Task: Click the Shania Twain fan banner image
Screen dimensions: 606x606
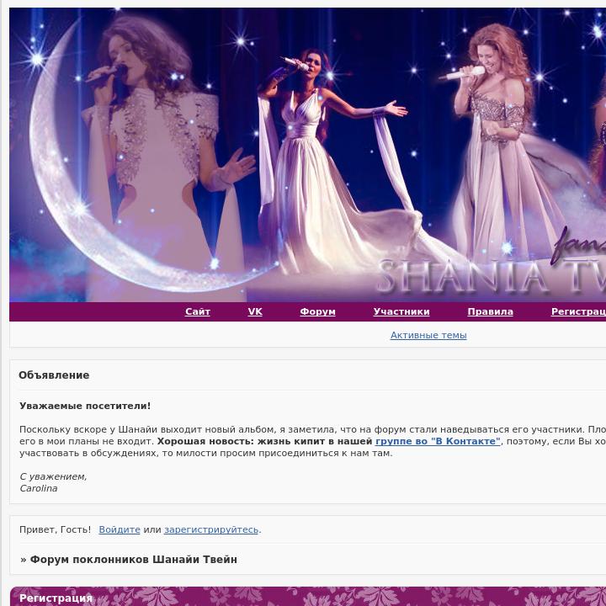Action: pos(308,155)
